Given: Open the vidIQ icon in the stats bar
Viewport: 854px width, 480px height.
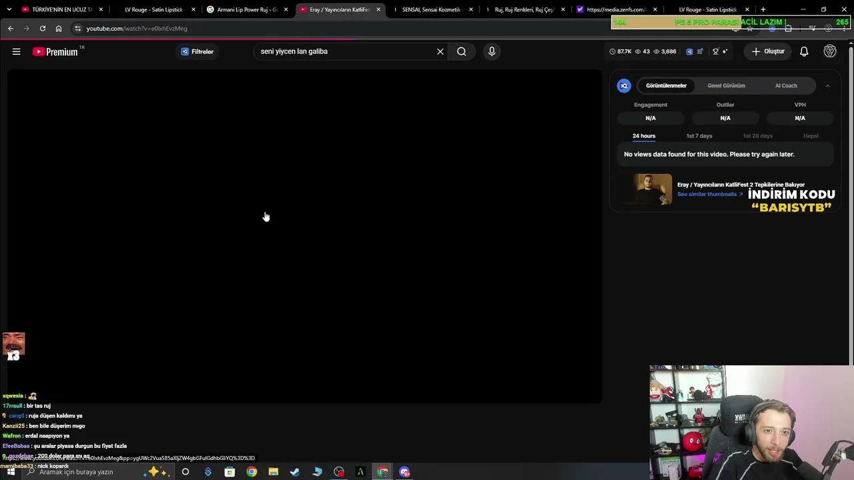Looking at the screenshot, I should [690, 51].
